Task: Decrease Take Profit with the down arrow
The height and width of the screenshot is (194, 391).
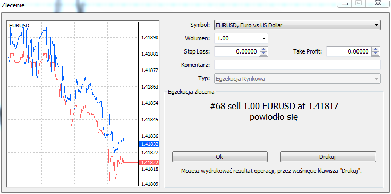Action: [x=376, y=54]
